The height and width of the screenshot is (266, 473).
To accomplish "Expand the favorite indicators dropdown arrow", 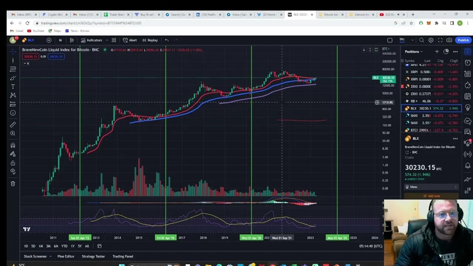I will (107, 40).
